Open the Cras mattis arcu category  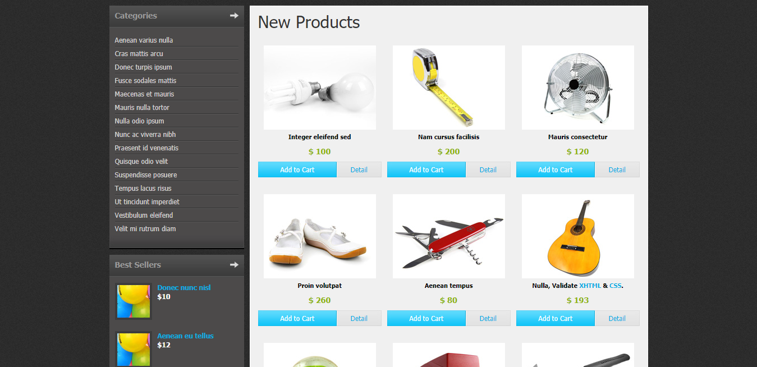tap(139, 54)
